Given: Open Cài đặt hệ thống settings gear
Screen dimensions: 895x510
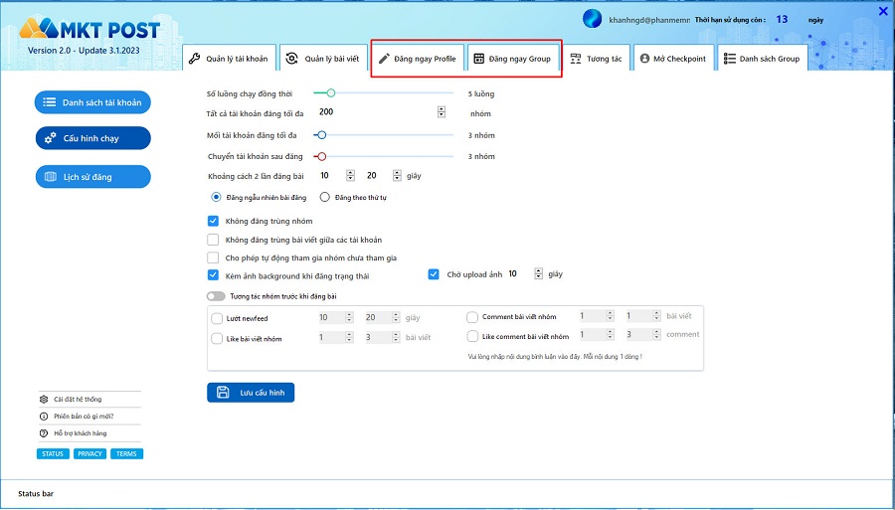Looking at the screenshot, I should coord(44,400).
